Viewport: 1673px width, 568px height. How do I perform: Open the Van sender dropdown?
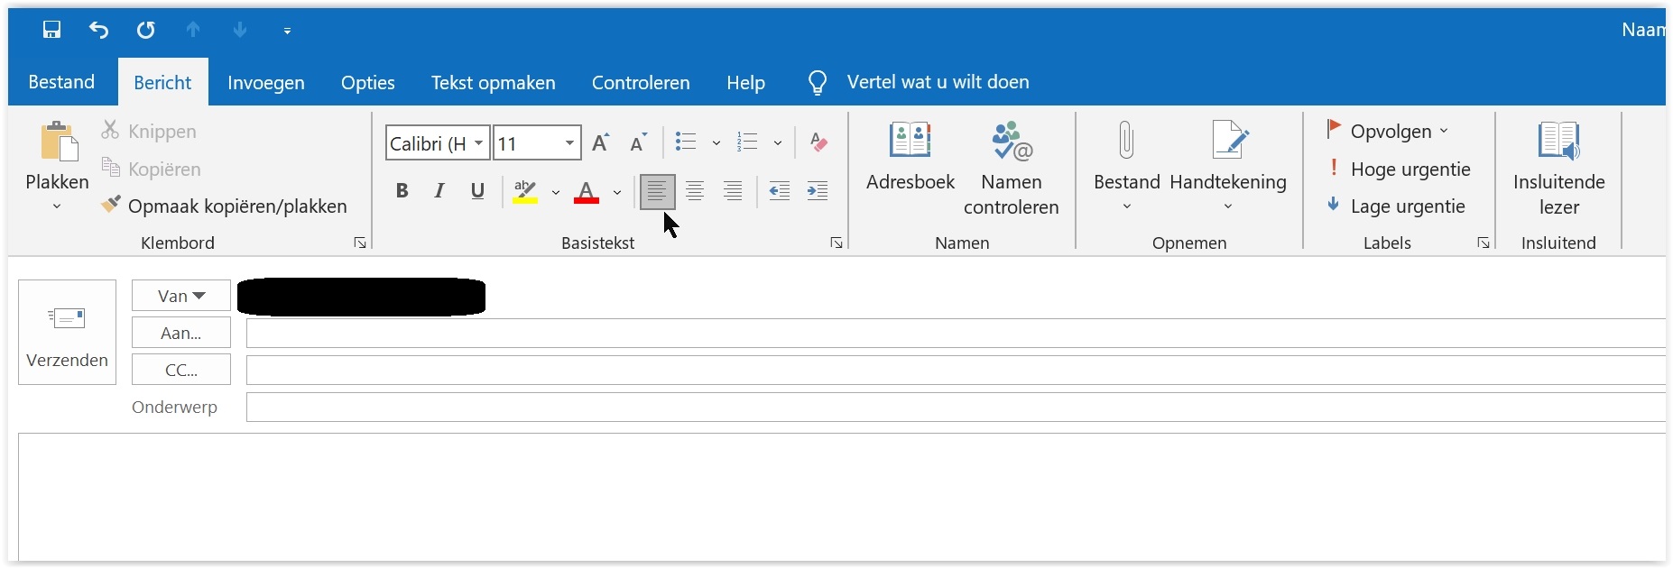point(181,296)
